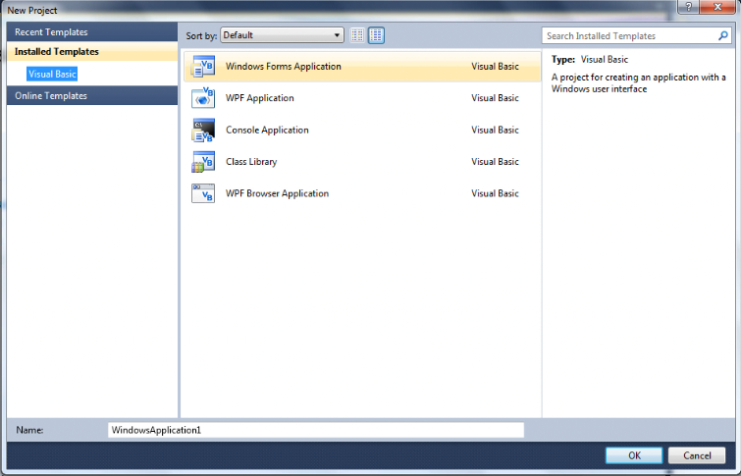Select 'WPF Browser Application' template name
741x476 pixels.
[277, 193]
